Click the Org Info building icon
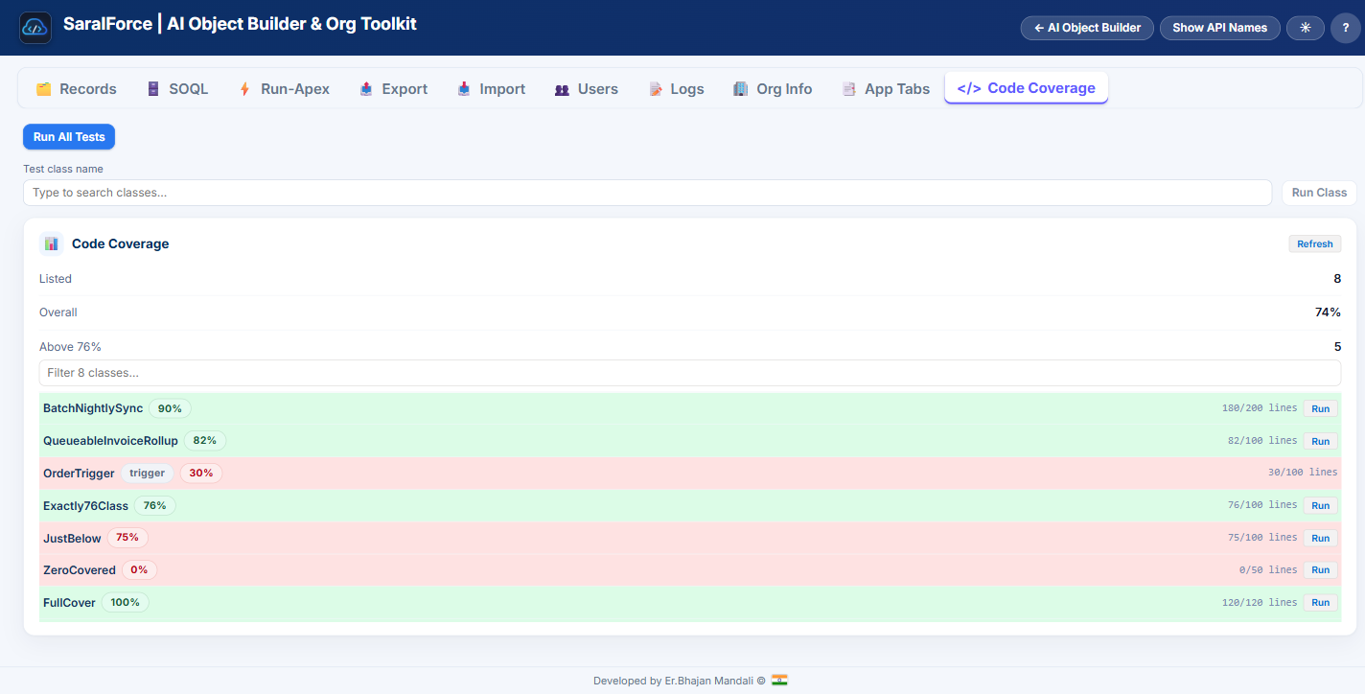Viewport: 1365px width, 694px height. coord(741,89)
